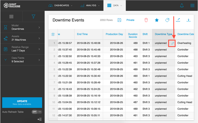
Task: Click the analysis bar chart icon
Action: (x=82, y=5)
